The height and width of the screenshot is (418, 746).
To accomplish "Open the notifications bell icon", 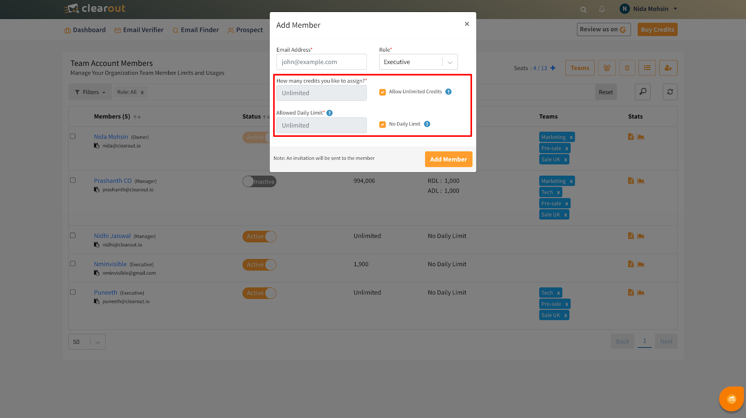I will (601, 9).
